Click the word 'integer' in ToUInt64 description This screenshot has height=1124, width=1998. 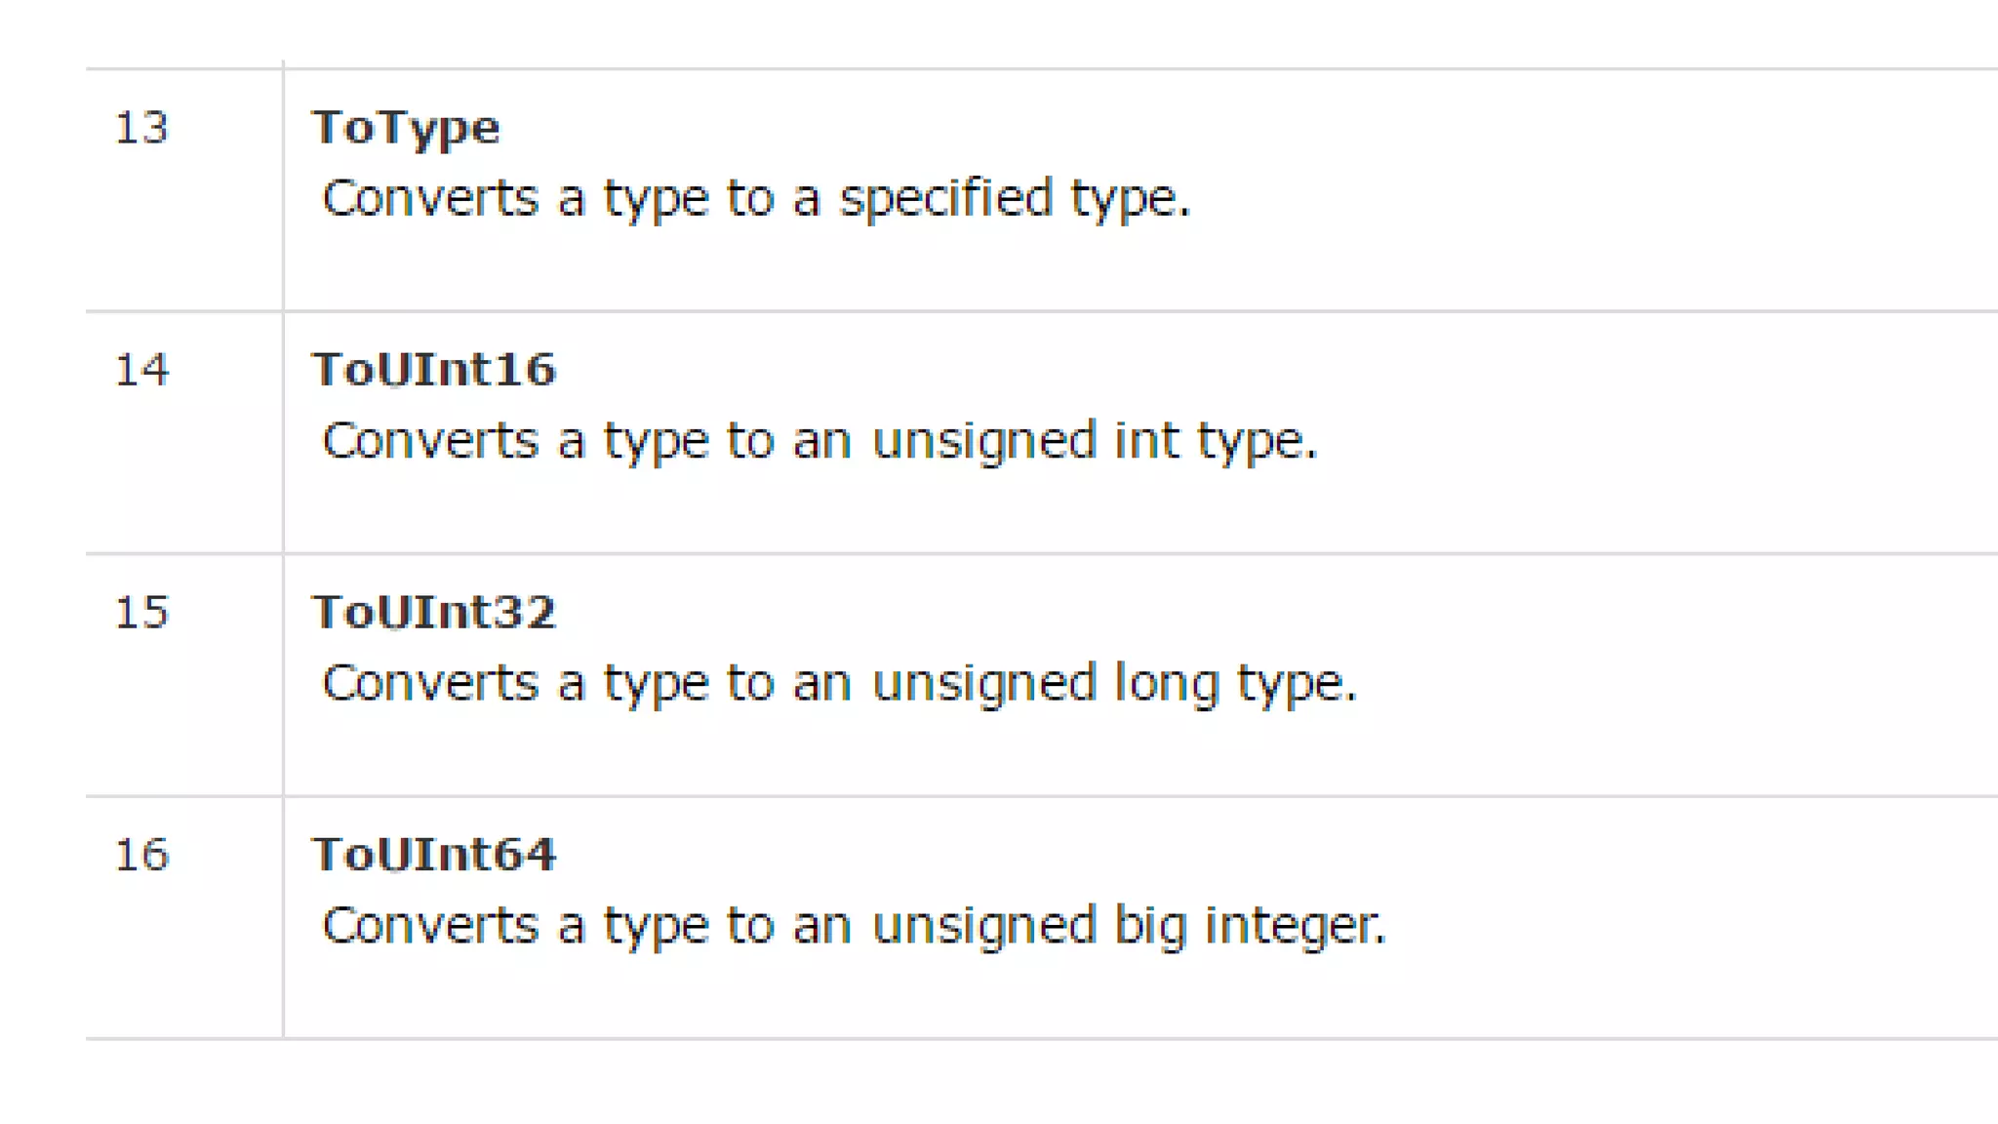point(1295,927)
